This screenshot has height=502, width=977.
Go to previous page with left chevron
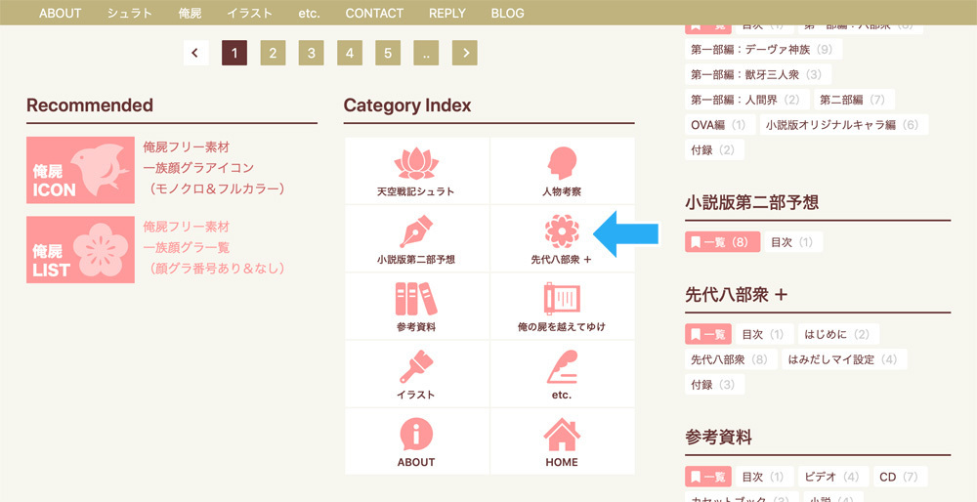tap(195, 53)
